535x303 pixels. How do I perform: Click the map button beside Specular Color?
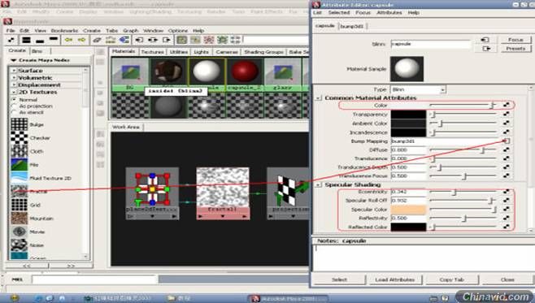[x=507, y=209]
